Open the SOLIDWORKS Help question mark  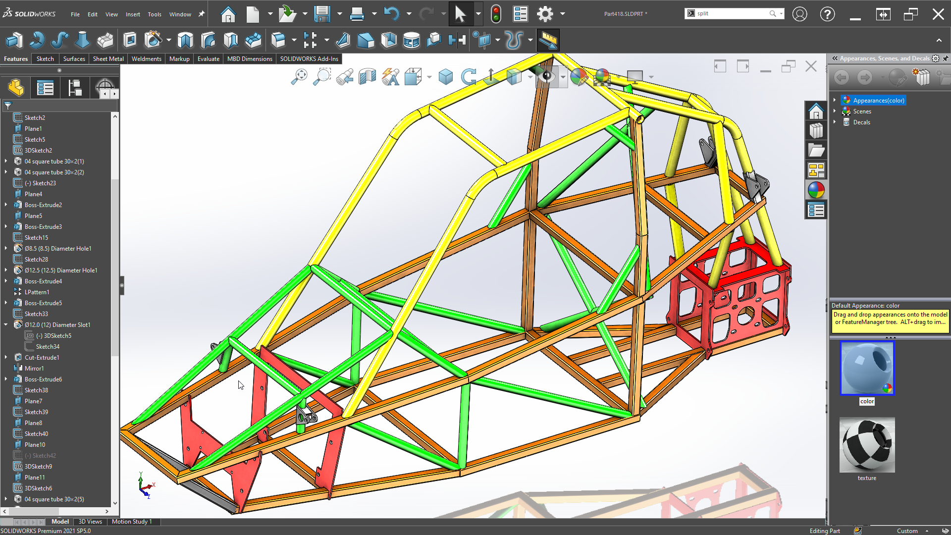click(827, 14)
